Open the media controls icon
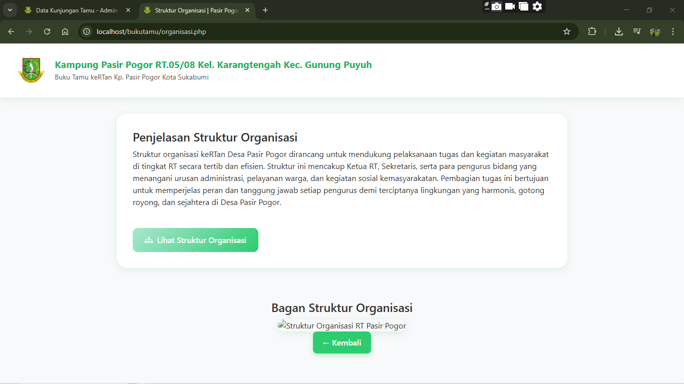This screenshot has height=384, width=684. point(637,31)
